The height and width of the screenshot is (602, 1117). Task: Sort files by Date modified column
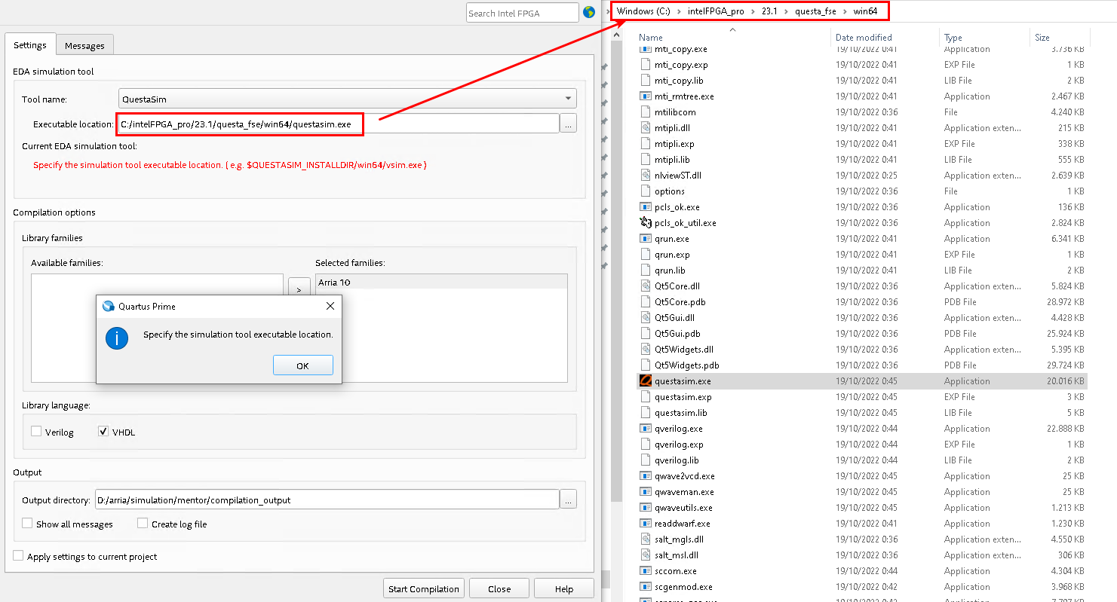coord(864,38)
